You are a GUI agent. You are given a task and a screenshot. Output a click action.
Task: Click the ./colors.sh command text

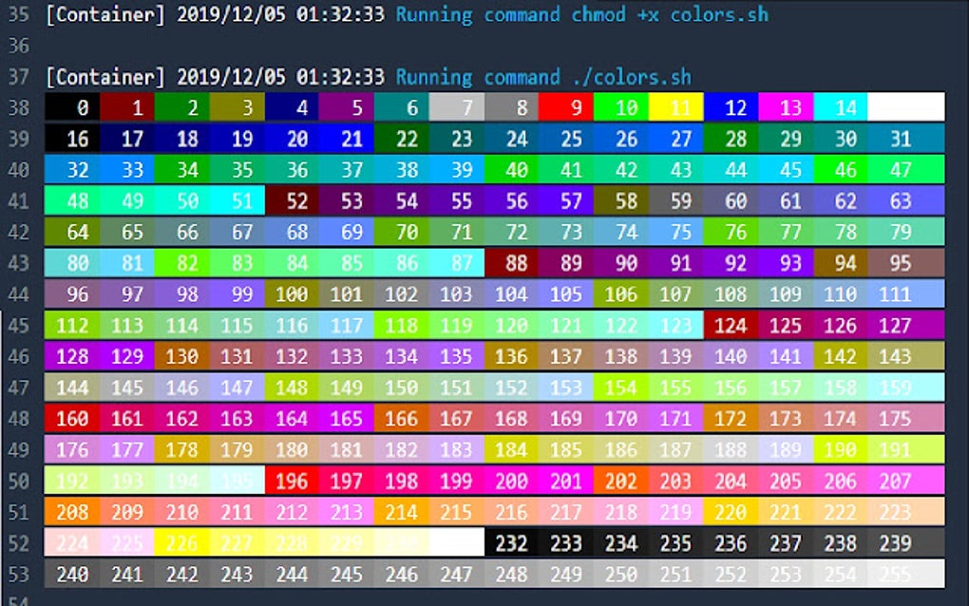click(632, 76)
